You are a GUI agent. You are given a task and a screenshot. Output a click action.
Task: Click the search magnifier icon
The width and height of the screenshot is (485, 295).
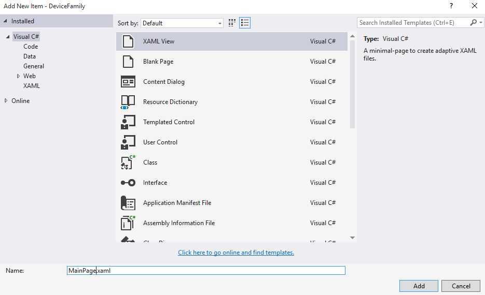(473, 23)
